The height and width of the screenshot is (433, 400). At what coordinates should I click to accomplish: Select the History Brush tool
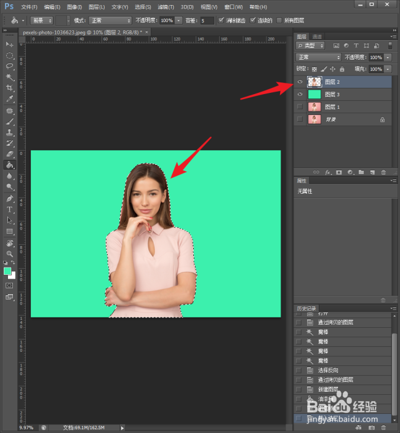(x=10, y=143)
